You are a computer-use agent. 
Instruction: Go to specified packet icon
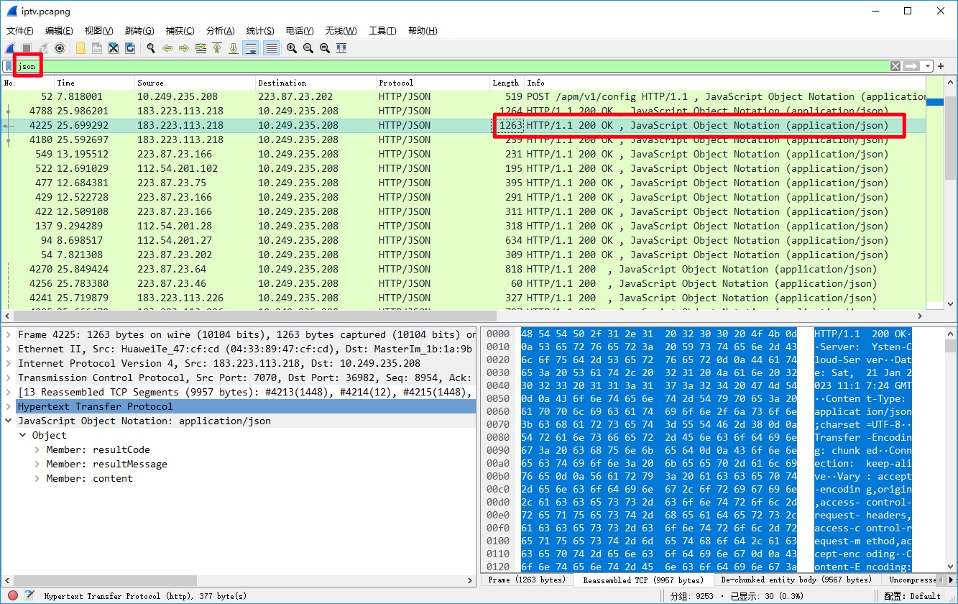point(201,48)
